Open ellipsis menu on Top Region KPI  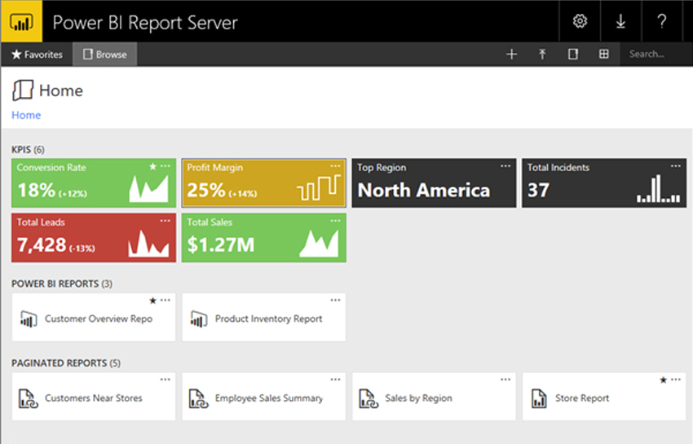pyautogui.click(x=505, y=166)
